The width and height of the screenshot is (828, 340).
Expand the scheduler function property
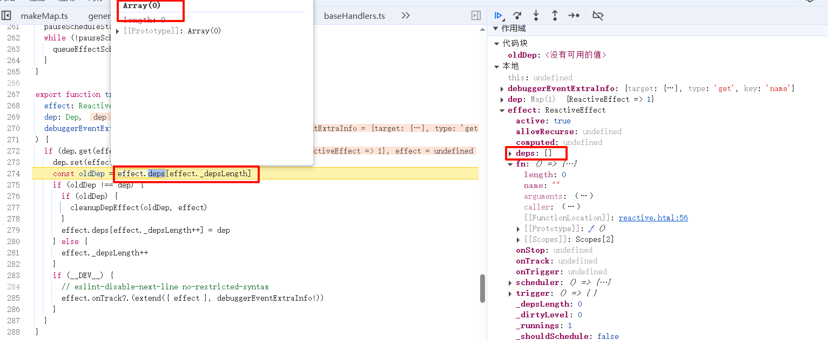(x=510, y=282)
